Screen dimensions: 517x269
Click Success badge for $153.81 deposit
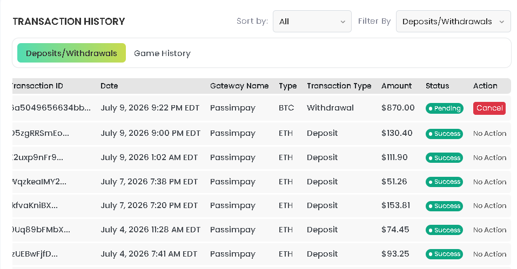click(x=445, y=206)
